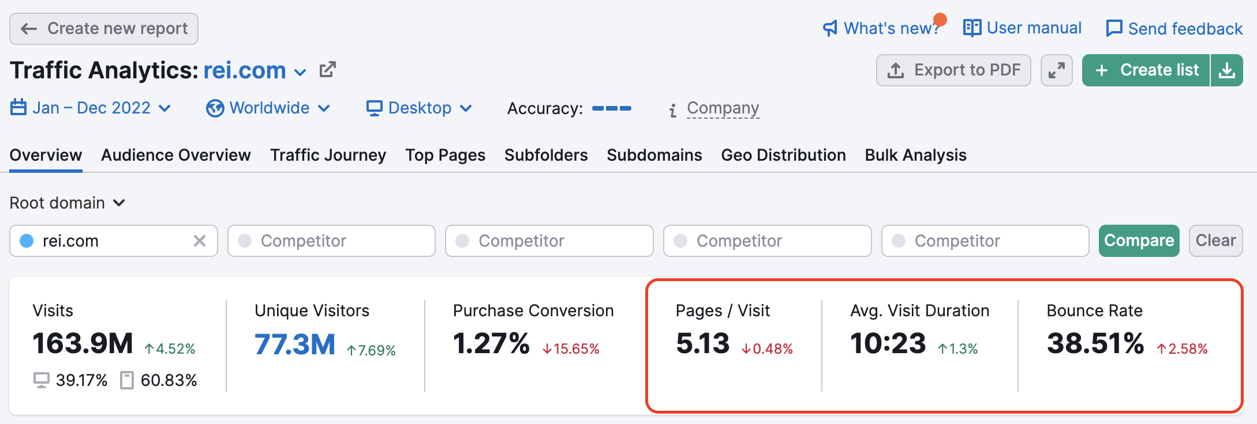Image resolution: width=1257 pixels, height=424 pixels.
Task: Click the Create list button
Action: click(1146, 70)
